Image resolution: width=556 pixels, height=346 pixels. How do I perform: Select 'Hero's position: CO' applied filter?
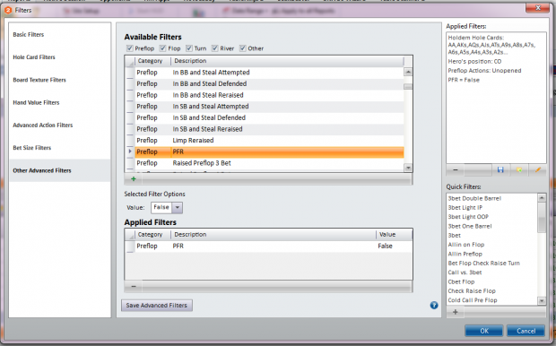pos(474,61)
